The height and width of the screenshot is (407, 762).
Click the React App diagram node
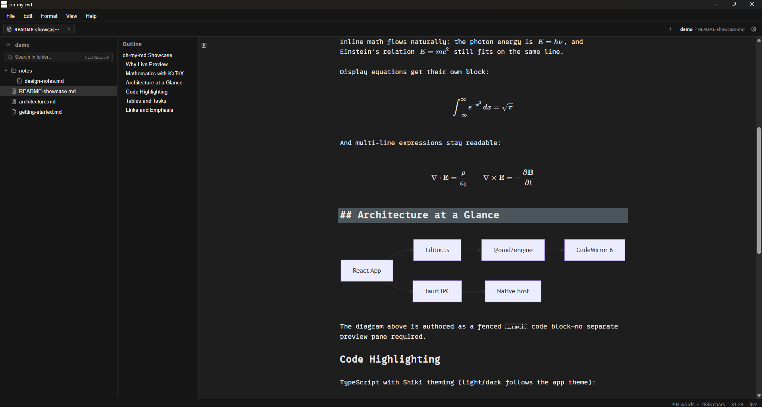pos(367,271)
